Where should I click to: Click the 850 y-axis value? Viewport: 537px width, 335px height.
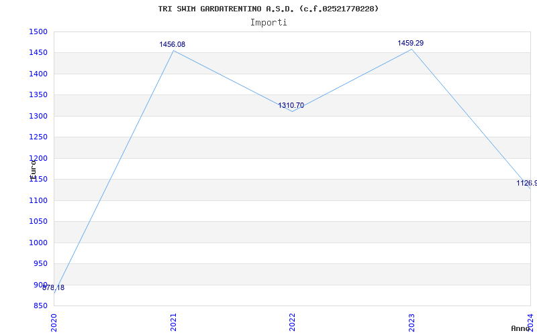(40, 306)
